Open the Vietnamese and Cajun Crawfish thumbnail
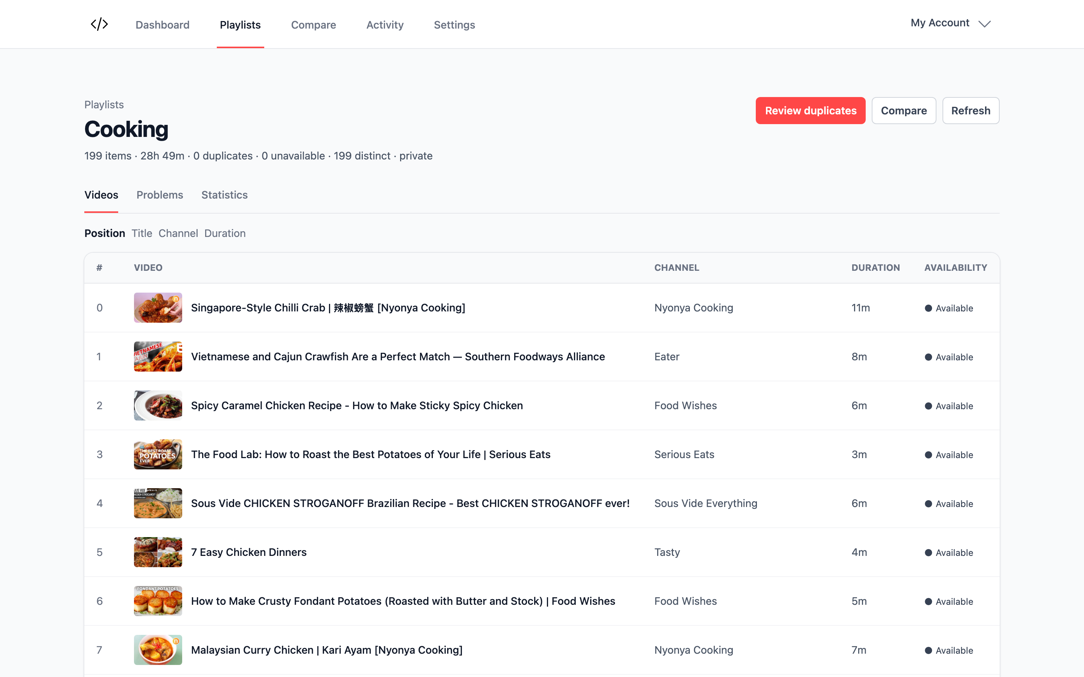 (x=158, y=357)
